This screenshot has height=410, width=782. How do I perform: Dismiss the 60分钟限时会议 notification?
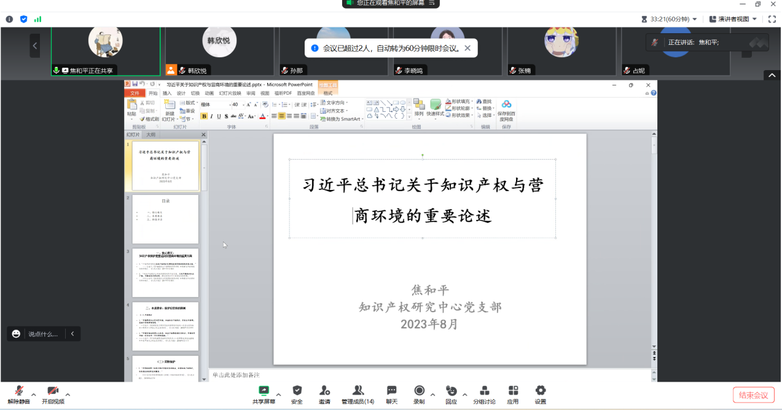467,48
